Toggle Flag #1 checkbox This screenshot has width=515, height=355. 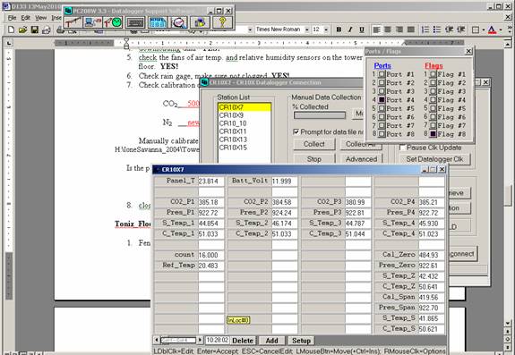click(433, 74)
